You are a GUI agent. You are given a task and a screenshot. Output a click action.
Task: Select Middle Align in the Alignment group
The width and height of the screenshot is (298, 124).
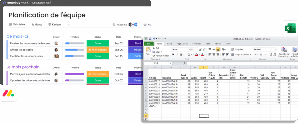[x=214, y=49]
